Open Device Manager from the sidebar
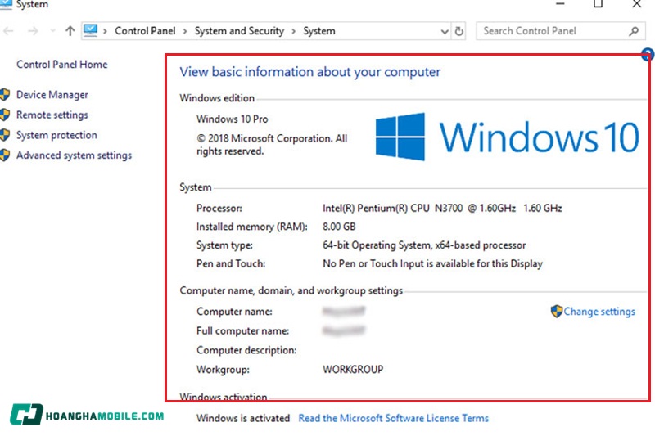Viewport: 655px width, 436px height. pos(52,95)
